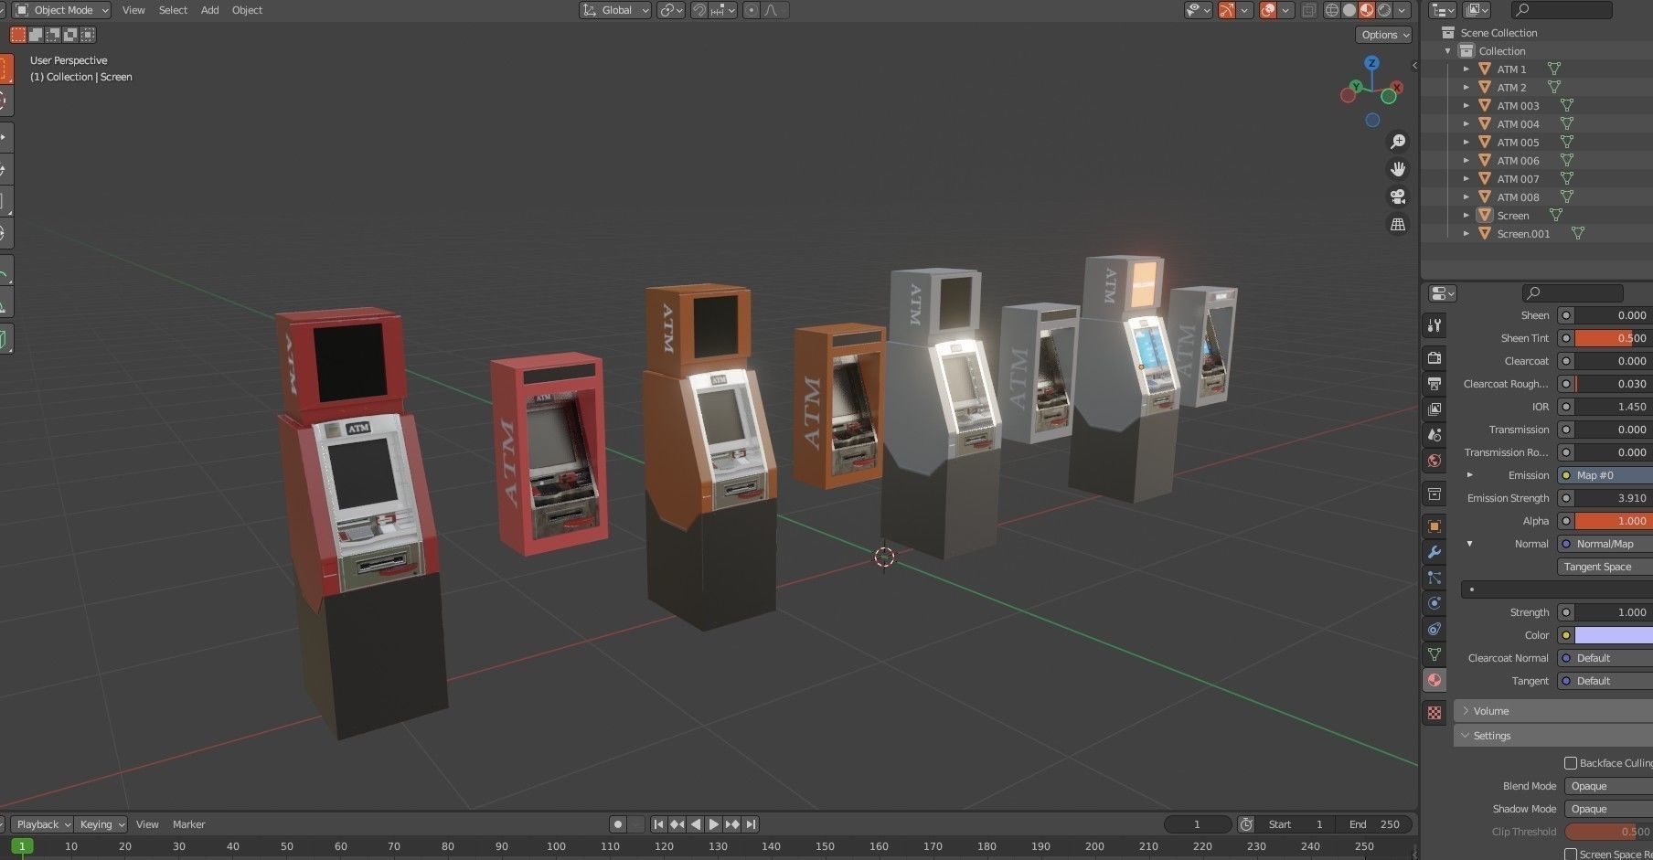Toggle the timeline preview range clock
This screenshot has width=1653, height=860.
[x=1246, y=824]
